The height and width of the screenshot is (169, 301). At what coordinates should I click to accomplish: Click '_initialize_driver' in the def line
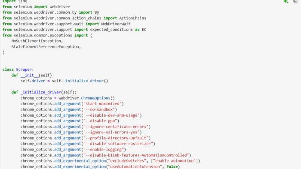click(x=40, y=92)
